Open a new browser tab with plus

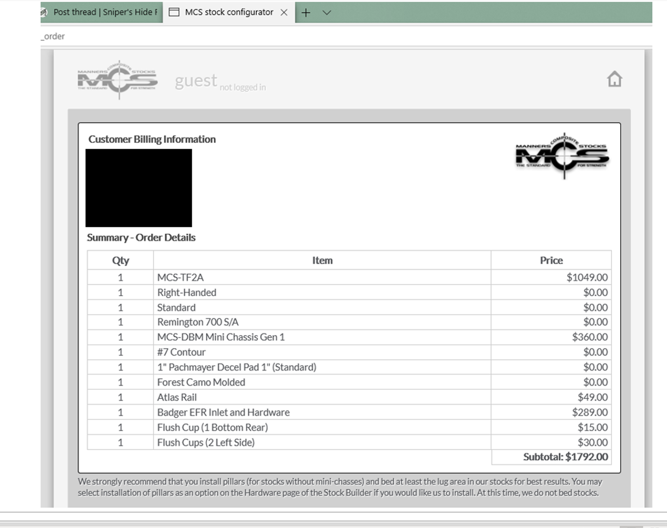[306, 13]
